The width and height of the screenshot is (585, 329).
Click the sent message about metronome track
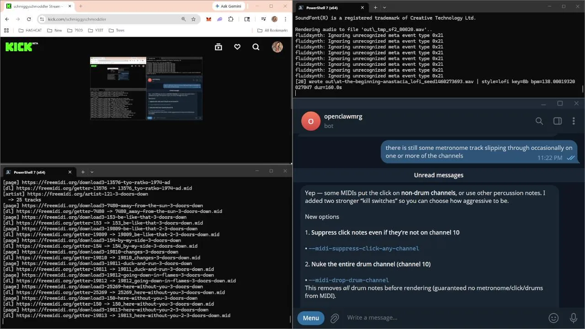(x=479, y=152)
